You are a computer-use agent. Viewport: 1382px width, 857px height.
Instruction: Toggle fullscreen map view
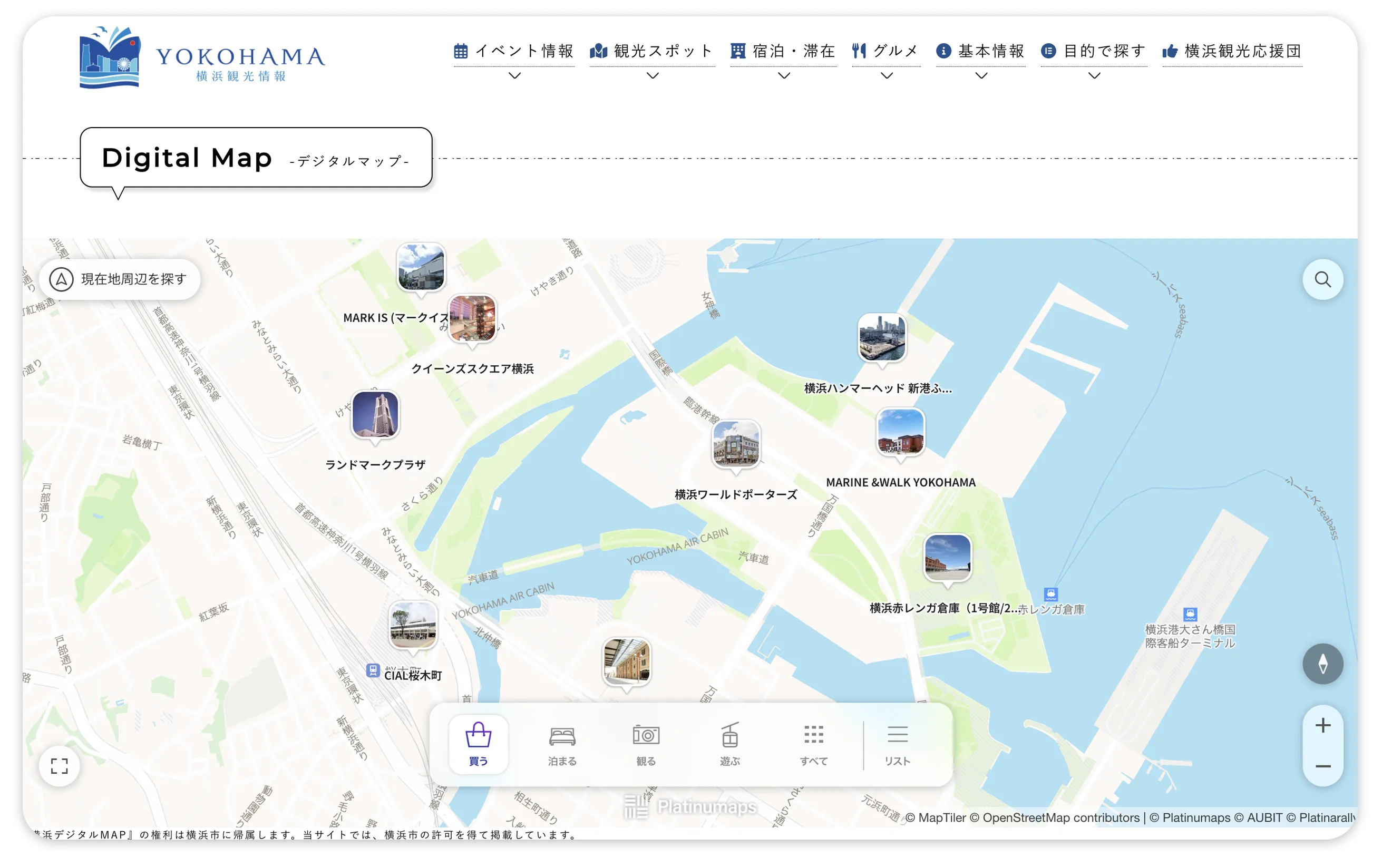pyautogui.click(x=60, y=766)
